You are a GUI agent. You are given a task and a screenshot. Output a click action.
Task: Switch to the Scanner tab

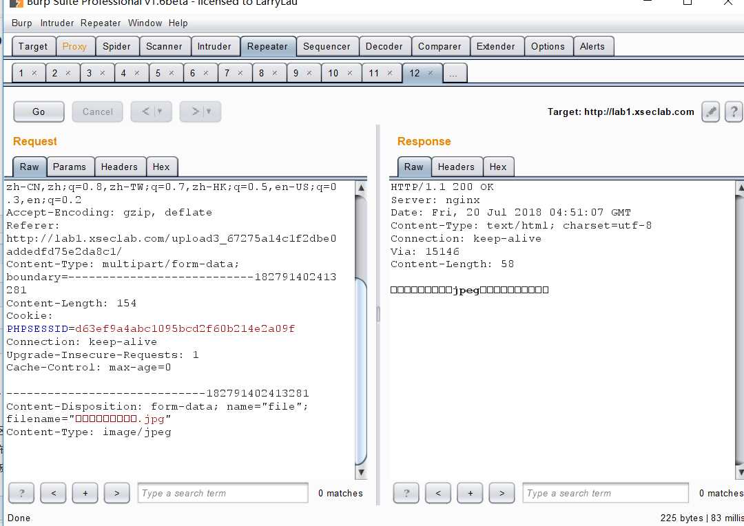point(164,47)
